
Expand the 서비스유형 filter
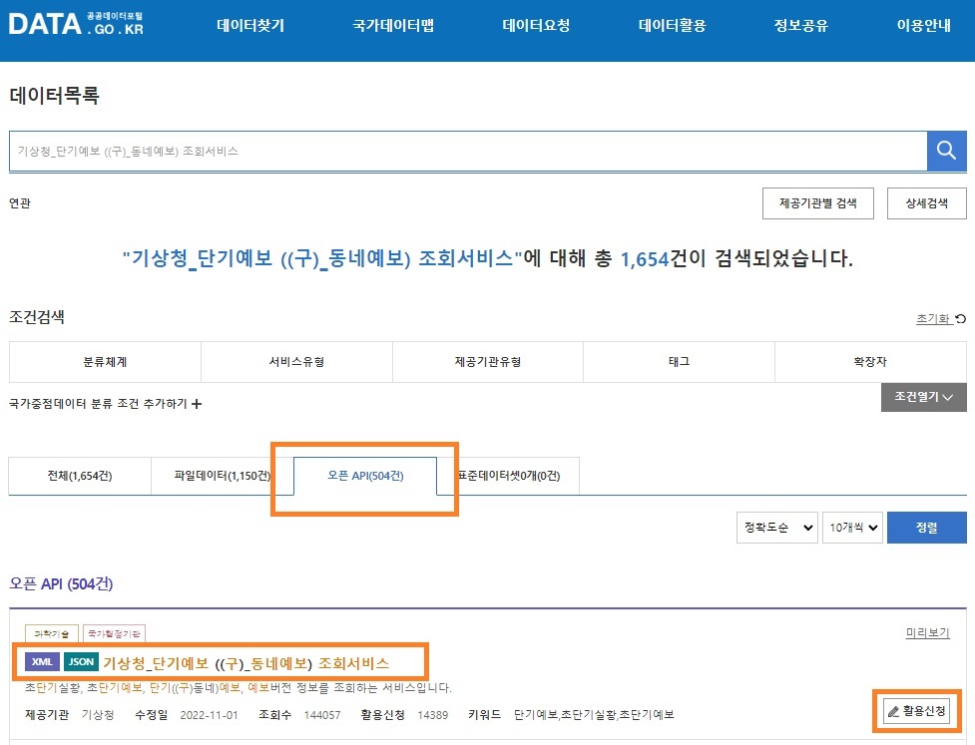[x=296, y=362]
